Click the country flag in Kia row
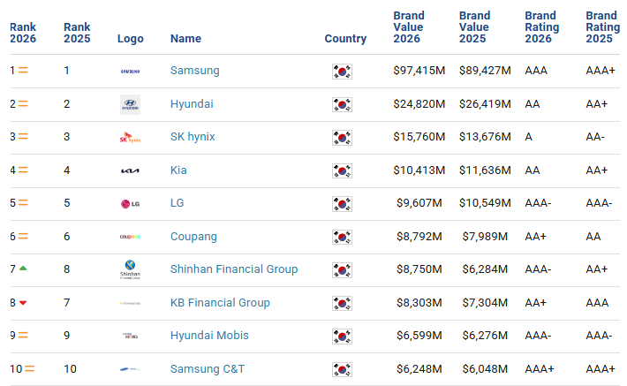The width and height of the screenshot is (627, 386). coord(343,170)
